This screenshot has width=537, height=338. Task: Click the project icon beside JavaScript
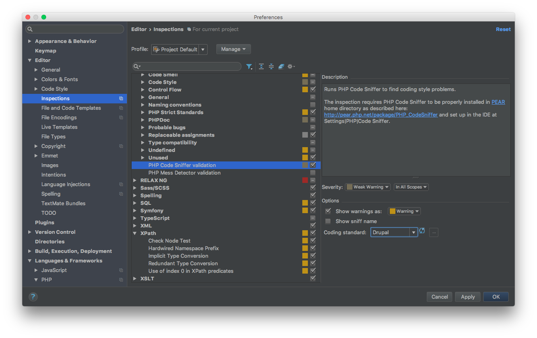tap(121, 270)
